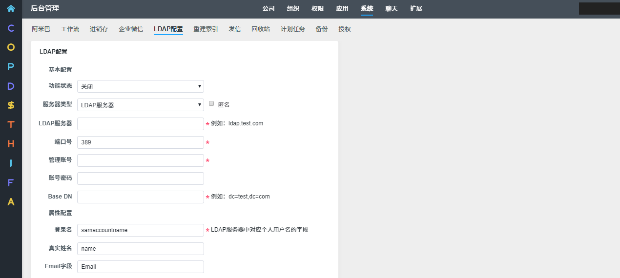Select the 回收站 tab
The height and width of the screenshot is (278, 620).
[x=260, y=29]
